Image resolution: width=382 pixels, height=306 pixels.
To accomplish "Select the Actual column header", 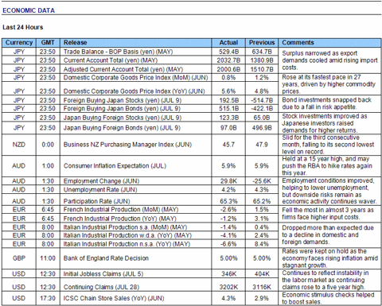I will pyautogui.click(x=228, y=43).
